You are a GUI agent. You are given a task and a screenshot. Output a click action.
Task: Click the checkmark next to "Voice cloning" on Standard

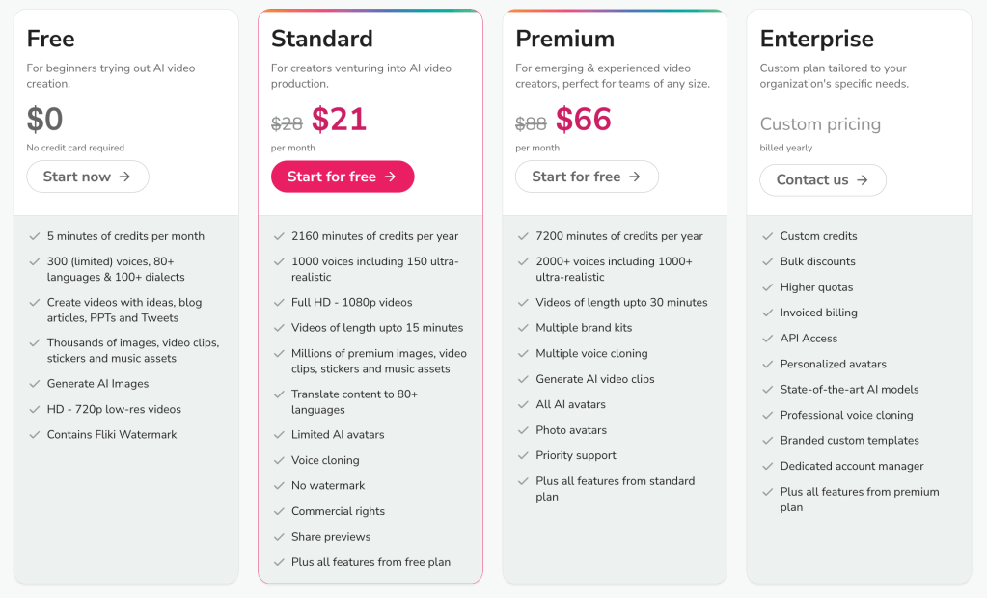pyautogui.click(x=277, y=460)
